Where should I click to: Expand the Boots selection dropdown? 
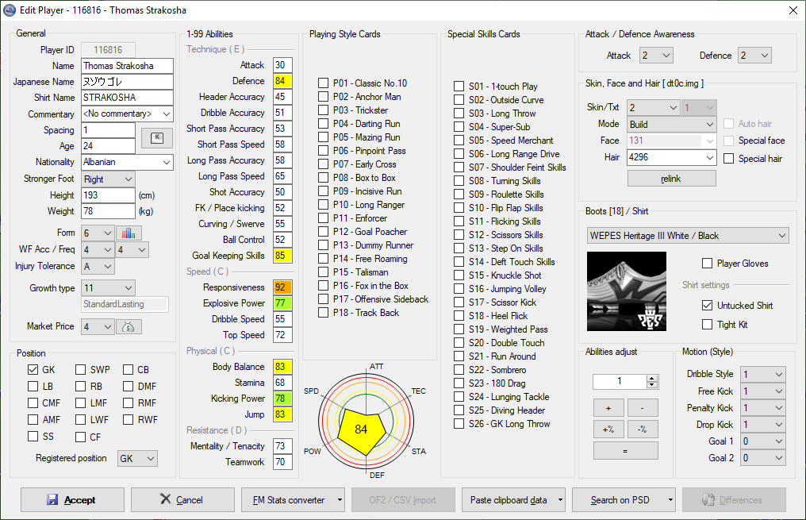pos(688,236)
